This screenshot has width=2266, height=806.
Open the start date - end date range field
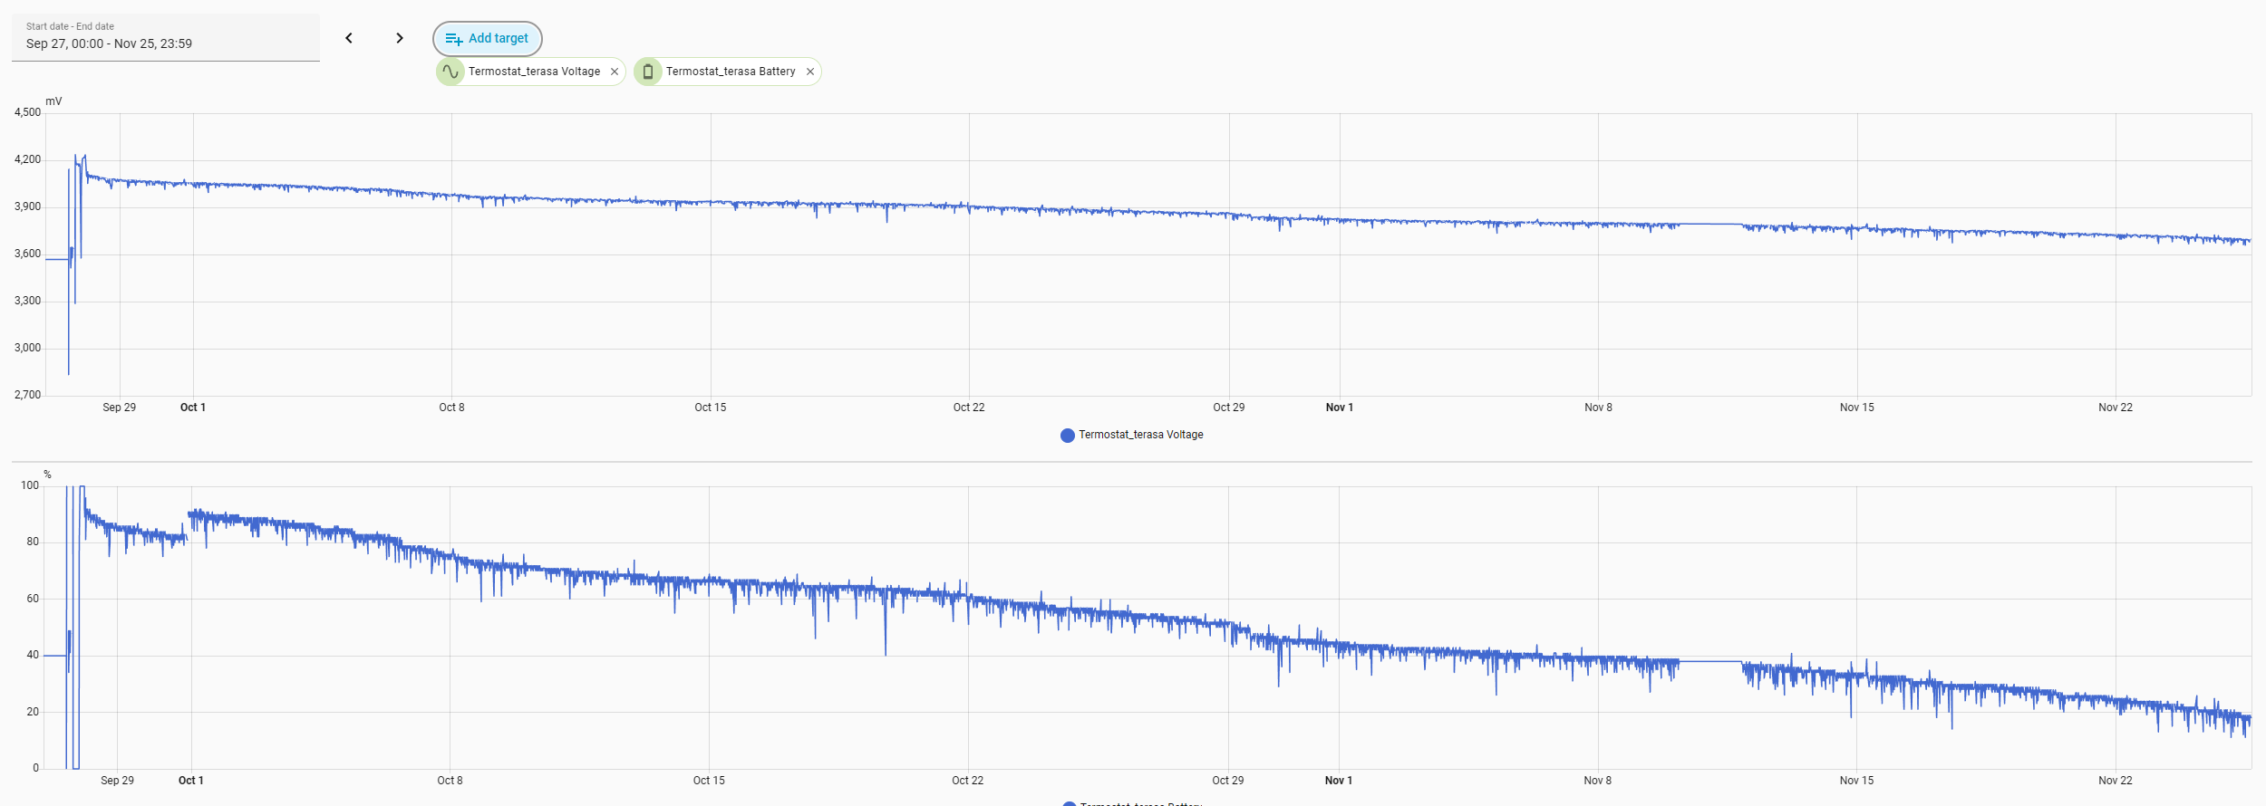166,37
